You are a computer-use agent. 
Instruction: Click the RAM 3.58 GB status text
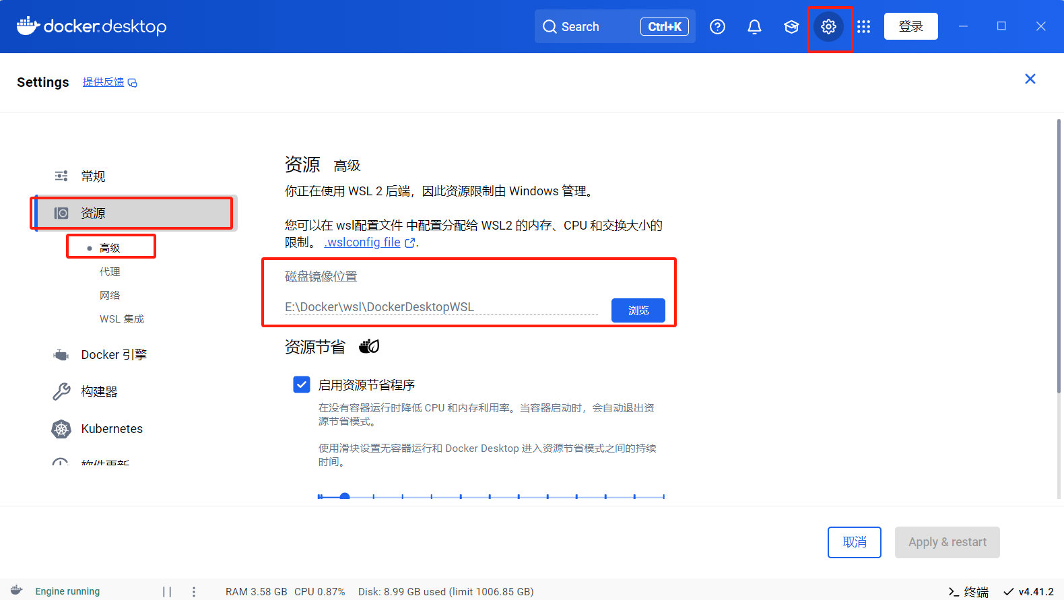(256, 592)
